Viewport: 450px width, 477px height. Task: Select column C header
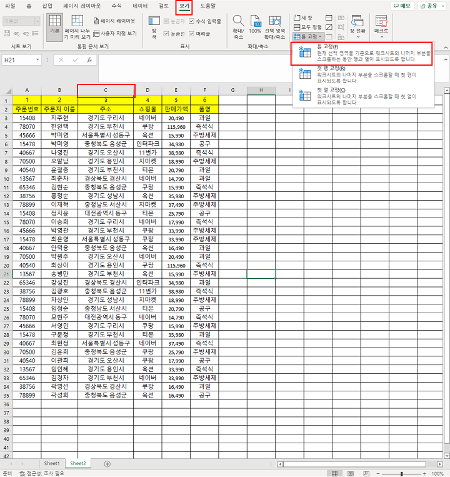click(106, 91)
